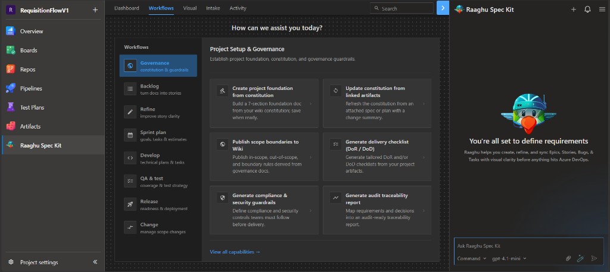Click the gavel icon on Create project foundation

[x=223, y=90]
